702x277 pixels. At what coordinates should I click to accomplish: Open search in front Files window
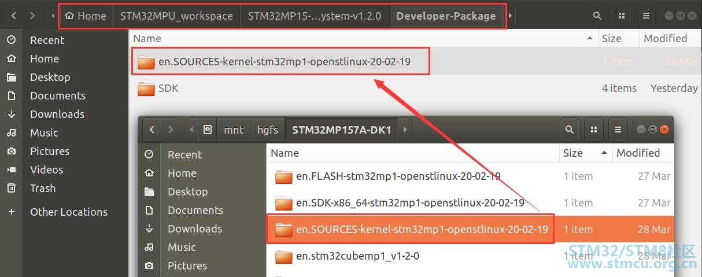(x=570, y=130)
